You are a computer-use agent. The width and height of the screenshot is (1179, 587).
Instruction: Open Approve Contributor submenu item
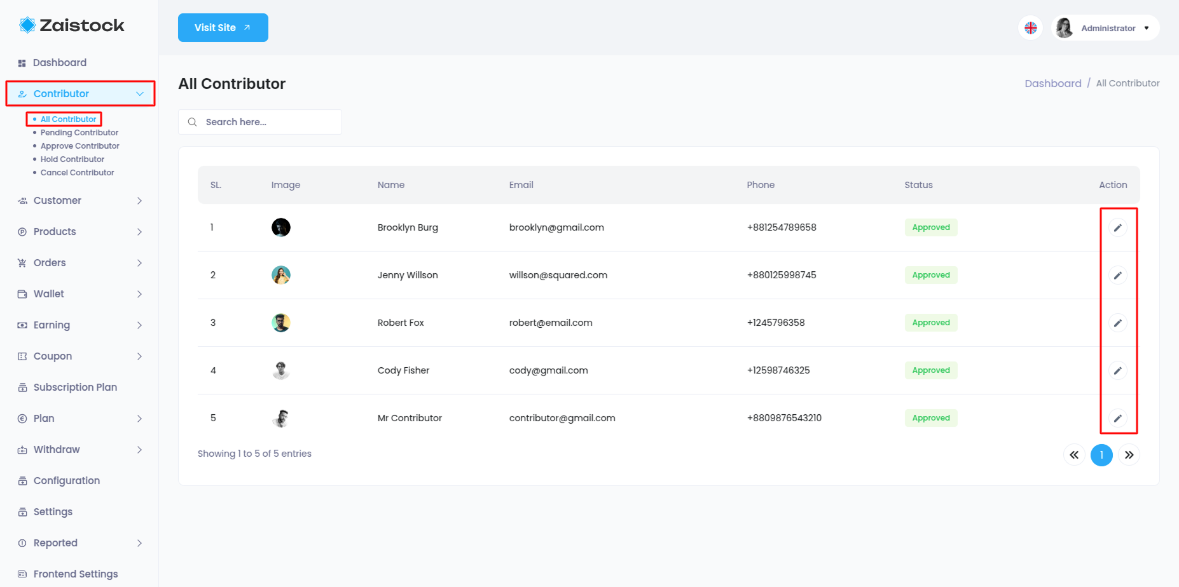pos(80,146)
